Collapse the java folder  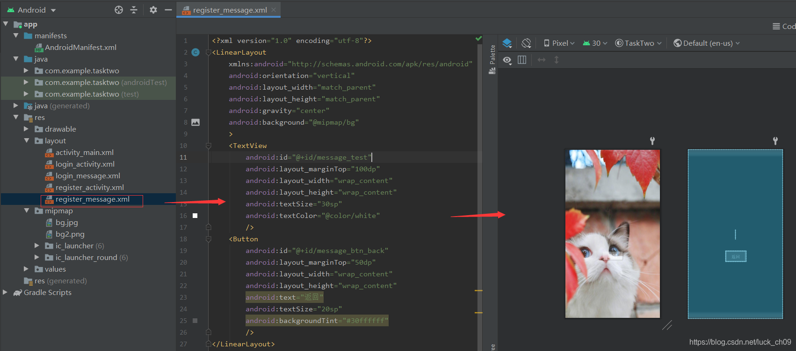16,59
